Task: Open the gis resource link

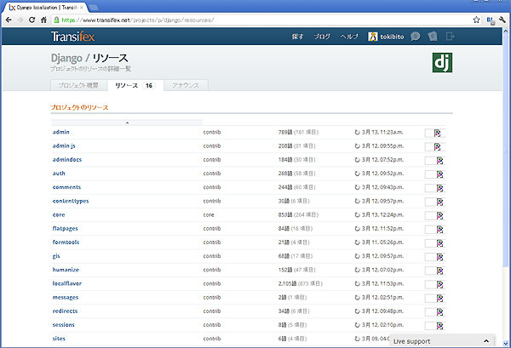Action: click(x=56, y=256)
